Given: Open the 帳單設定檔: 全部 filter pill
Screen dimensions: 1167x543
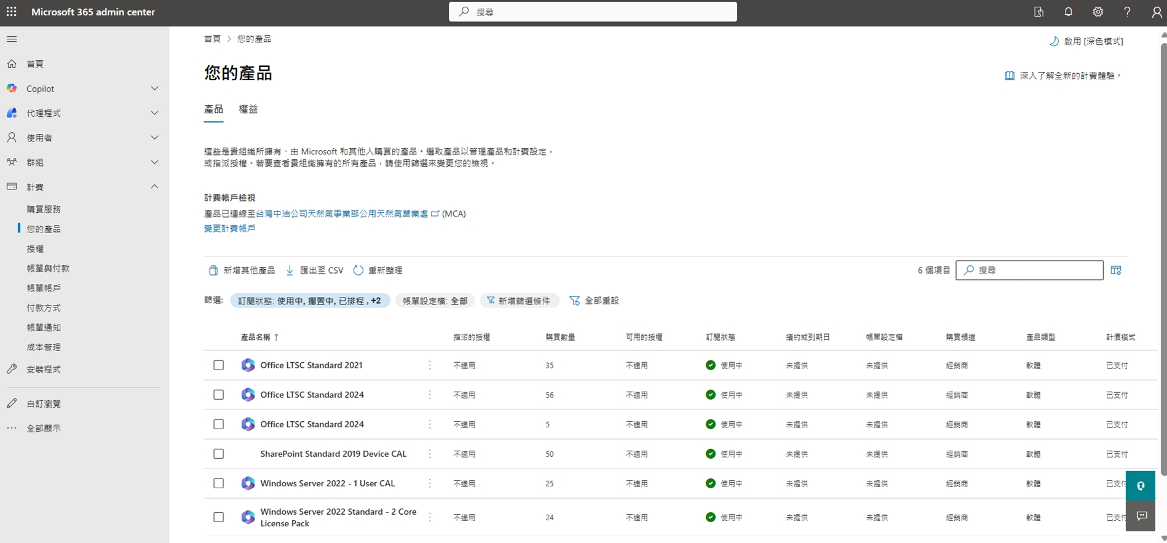Looking at the screenshot, I should coord(435,301).
